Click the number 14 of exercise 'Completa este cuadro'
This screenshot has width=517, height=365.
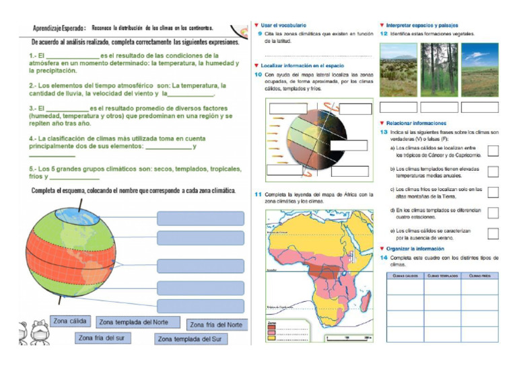coord(384,257)
